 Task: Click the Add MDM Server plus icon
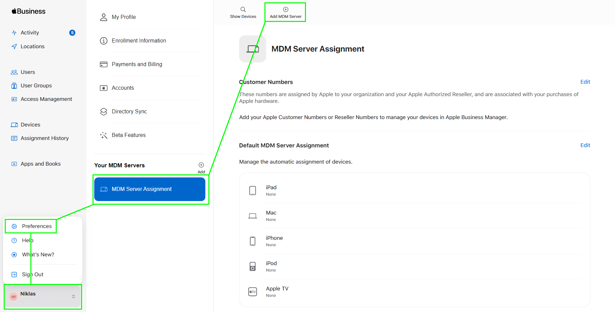coord(285,9)
